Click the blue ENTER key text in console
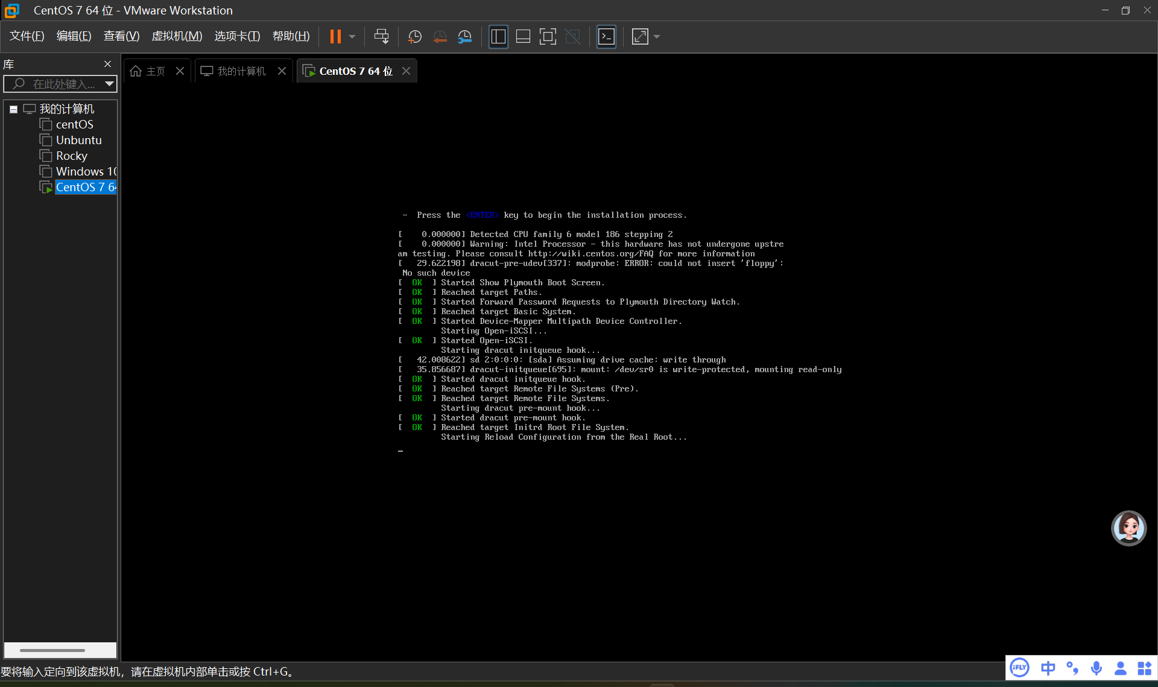 tap(482, 215)
